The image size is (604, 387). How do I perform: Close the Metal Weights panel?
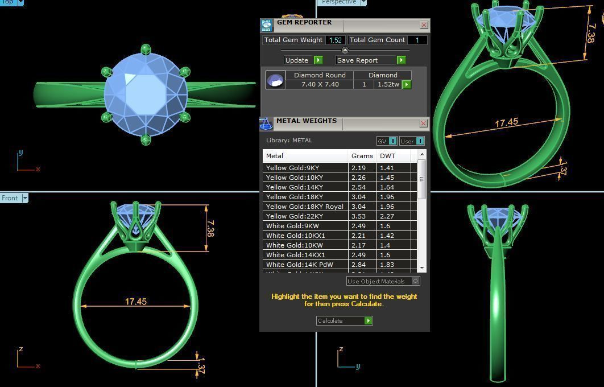(423, 123)
